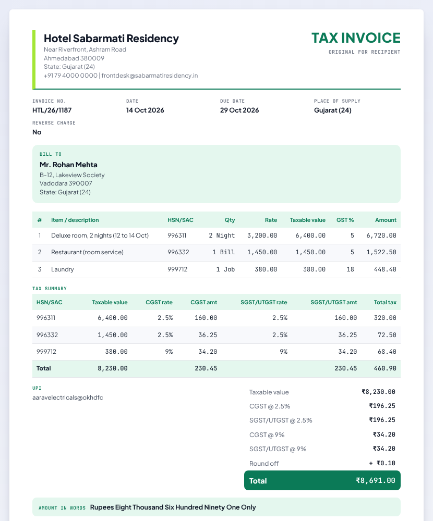
Task: Click the 2 Night quantity cell
Action: click(x=222, y=235)
